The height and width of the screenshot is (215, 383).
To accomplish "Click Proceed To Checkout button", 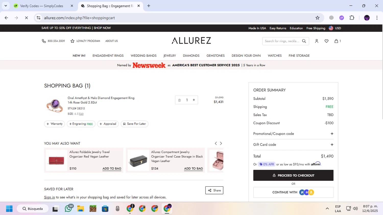I will (x=293, y=175).
